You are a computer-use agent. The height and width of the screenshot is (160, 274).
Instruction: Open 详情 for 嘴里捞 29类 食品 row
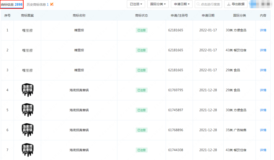(263, 70)
